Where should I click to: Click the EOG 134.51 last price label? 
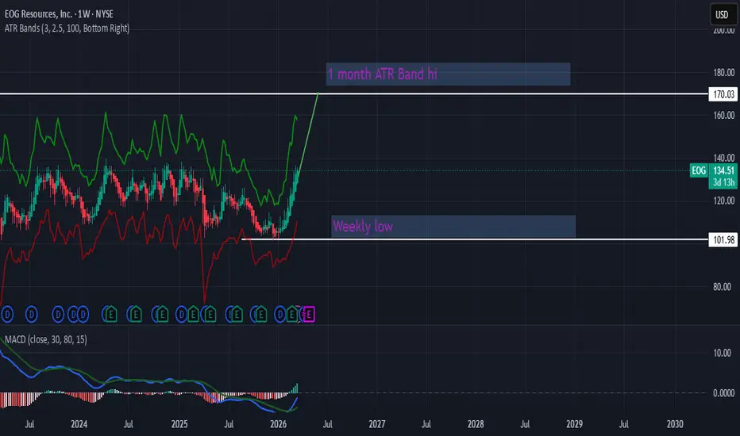714,170
